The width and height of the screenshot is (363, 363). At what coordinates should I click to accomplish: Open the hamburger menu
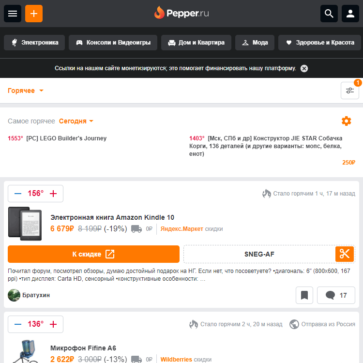coord(13,14)
